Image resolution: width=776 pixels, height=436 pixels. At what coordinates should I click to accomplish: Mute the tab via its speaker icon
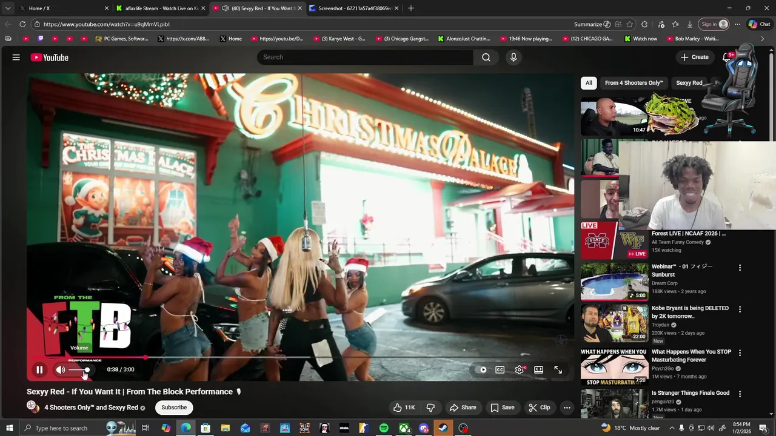(x=226, y=8)
